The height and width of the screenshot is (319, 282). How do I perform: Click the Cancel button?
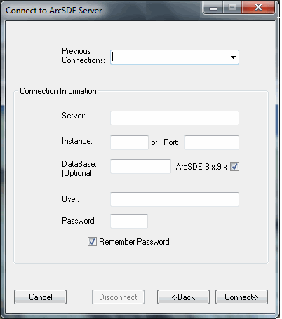pyautogui.click(x=41, y=297)
